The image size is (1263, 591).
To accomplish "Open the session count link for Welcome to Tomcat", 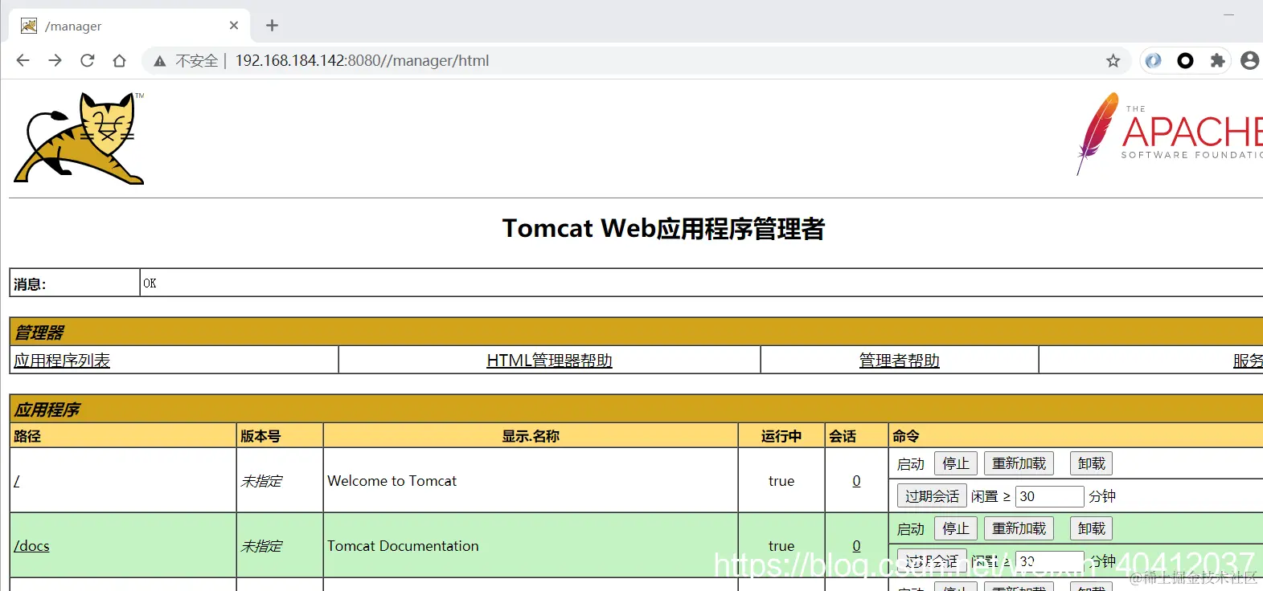I will pos(856,481).
